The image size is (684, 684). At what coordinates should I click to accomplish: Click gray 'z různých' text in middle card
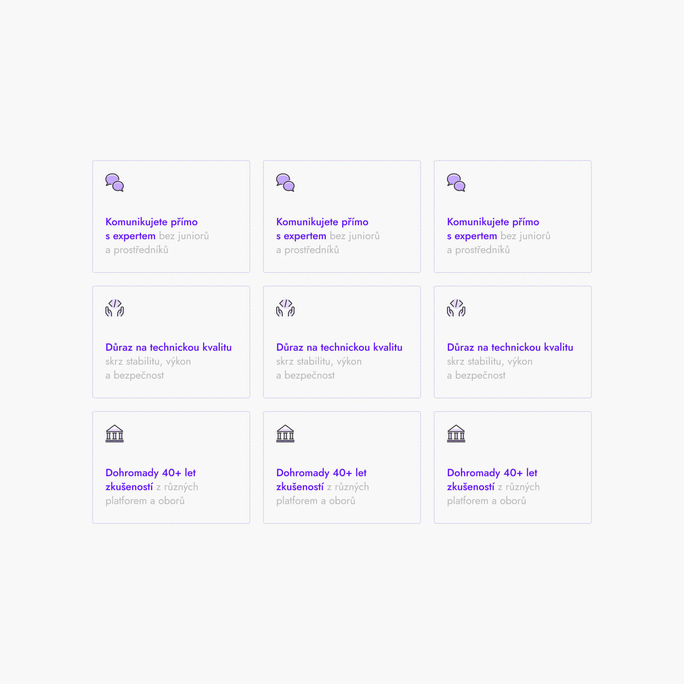(348, 487)
